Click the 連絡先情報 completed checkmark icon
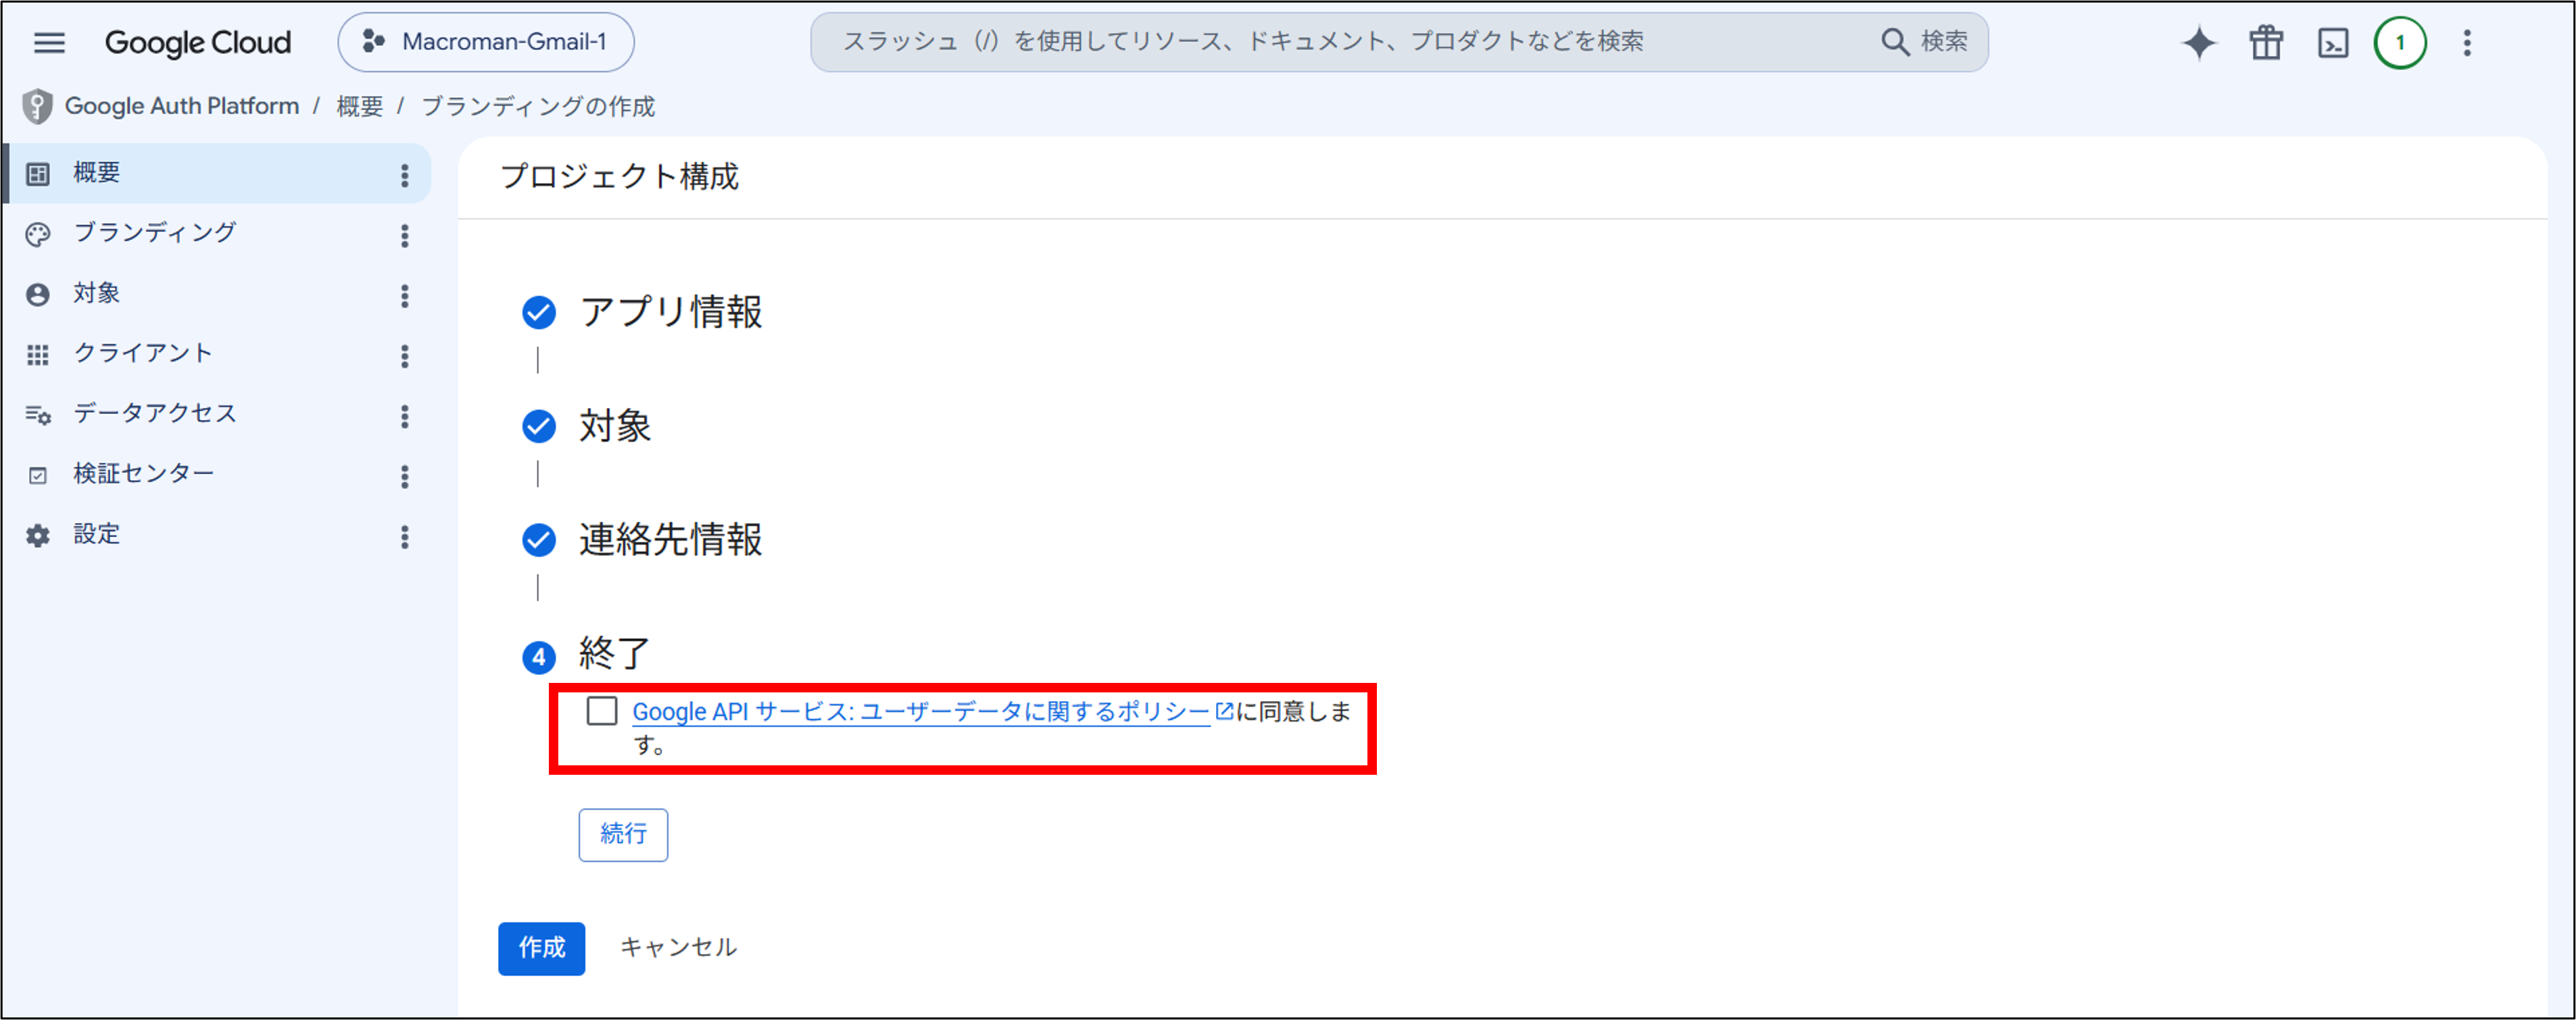 (539, 540)
